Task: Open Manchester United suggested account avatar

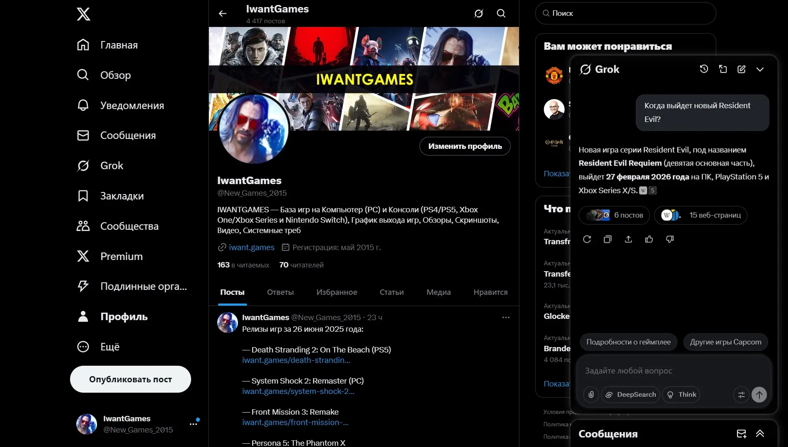Action: tap(554, 76)
